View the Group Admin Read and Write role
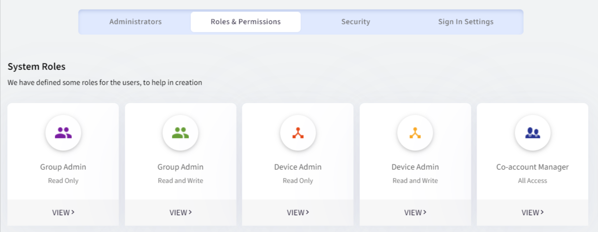This screenshot has width=598, height=232. click(x=180, y=213)
